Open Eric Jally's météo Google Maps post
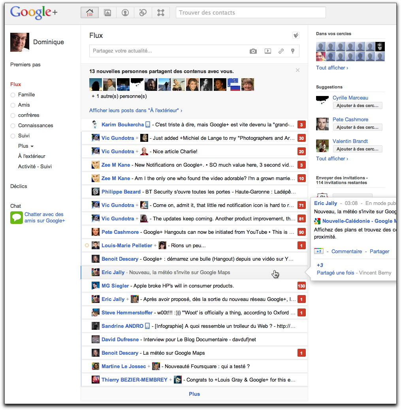The image size is (401, 410). click(x=194, y=273)
